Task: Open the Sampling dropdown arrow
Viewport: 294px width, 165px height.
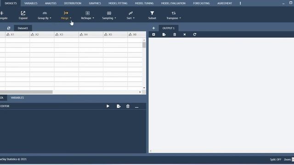Action: [x=115, y=18]
